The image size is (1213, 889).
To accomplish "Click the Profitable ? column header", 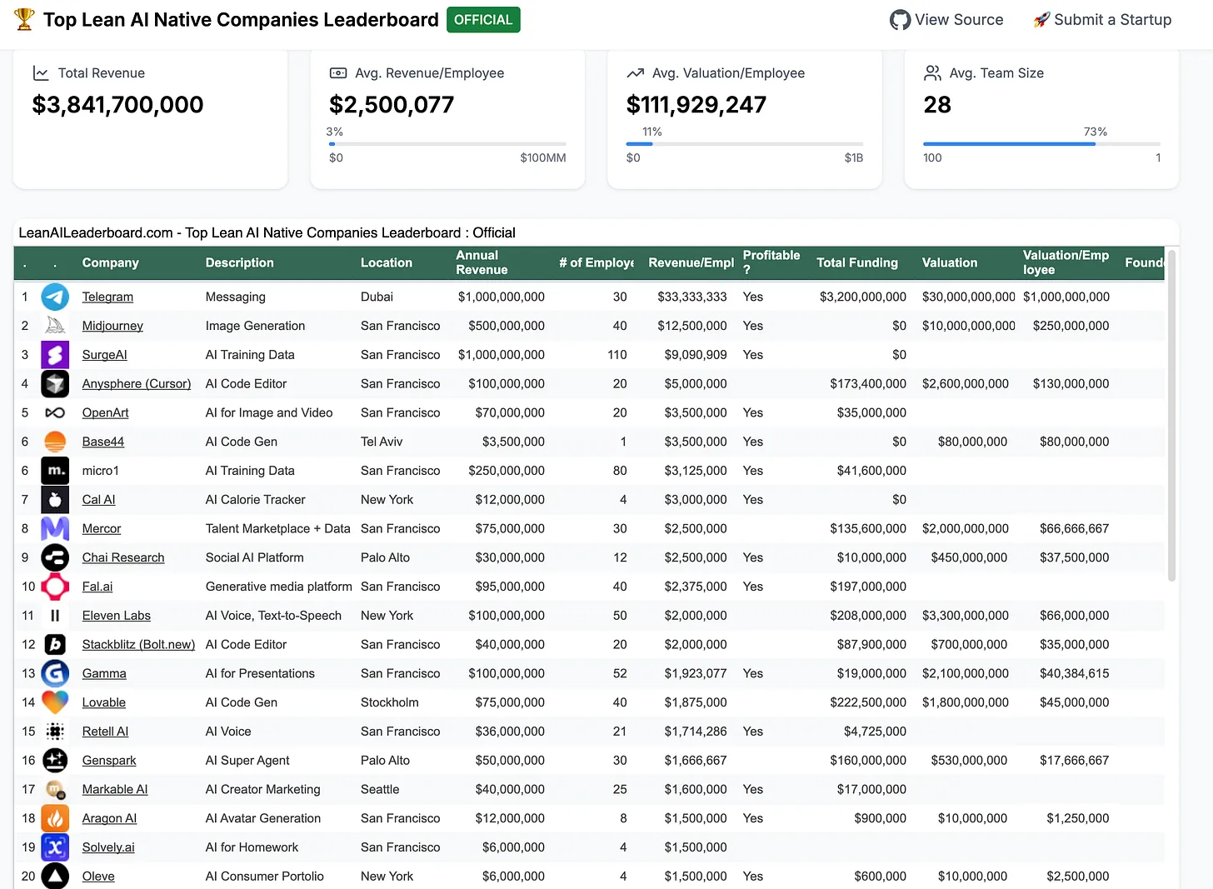I will [x=771, y=262].
